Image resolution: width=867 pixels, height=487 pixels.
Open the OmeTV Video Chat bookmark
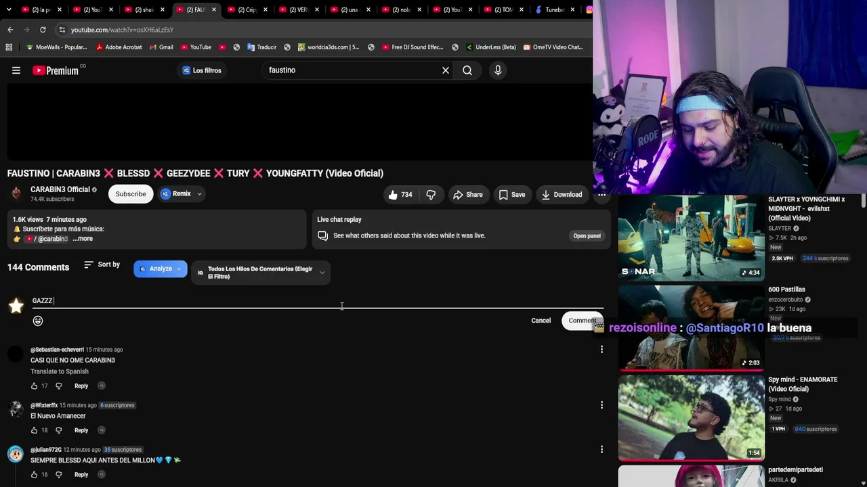tap(552, 47)
